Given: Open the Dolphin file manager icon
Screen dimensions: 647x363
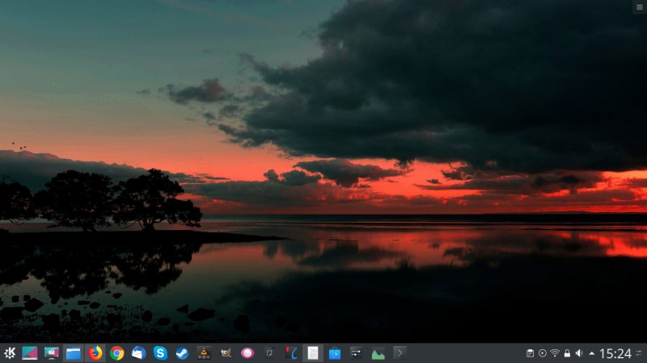Looking at the screenshot, I should coord(74,353).
